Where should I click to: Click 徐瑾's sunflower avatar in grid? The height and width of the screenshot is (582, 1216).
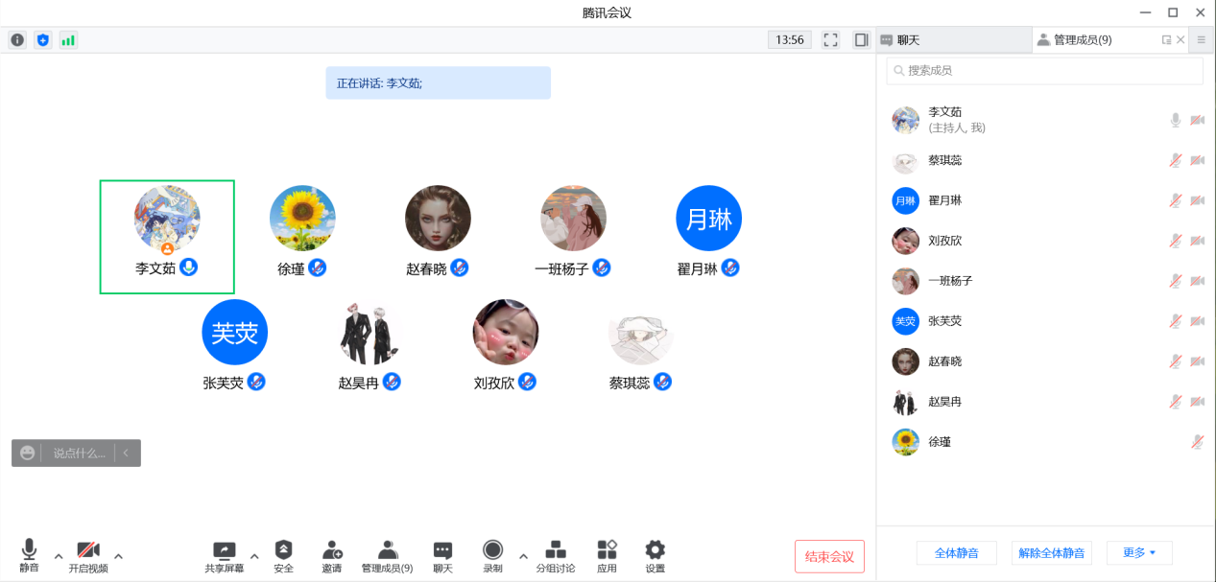click(302, 219)
